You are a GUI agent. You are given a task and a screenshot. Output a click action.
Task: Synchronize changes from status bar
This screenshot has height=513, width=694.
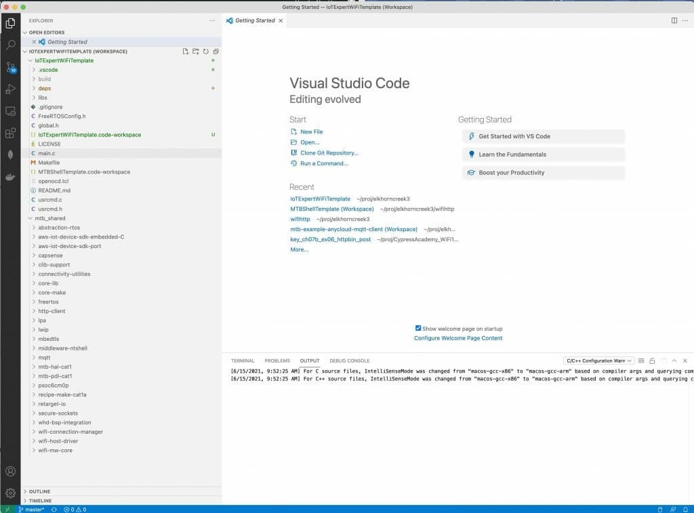(x=54, y=510)
